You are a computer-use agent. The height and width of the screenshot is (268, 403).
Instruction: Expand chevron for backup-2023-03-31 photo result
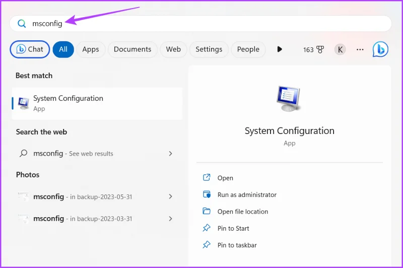click(x=170, y=219)
